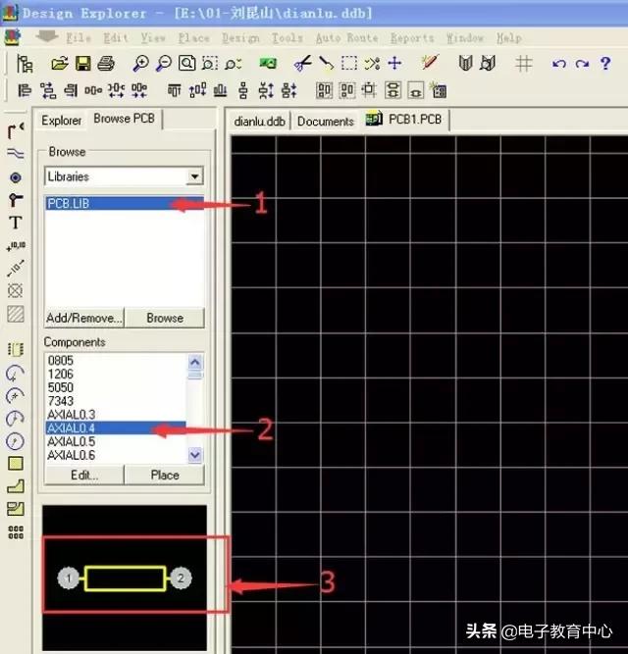Click the grid snap setting icon

click(524, 64)
